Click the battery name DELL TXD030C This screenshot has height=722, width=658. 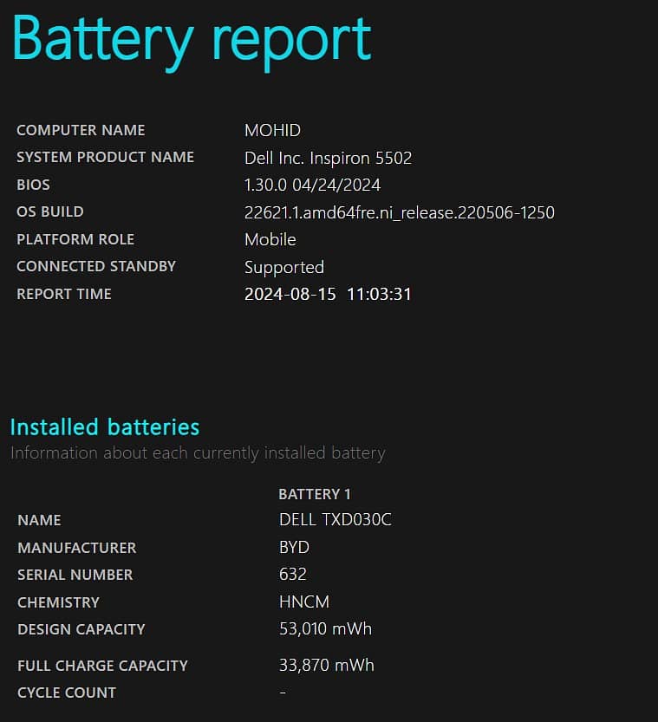(x=335, y=520)
